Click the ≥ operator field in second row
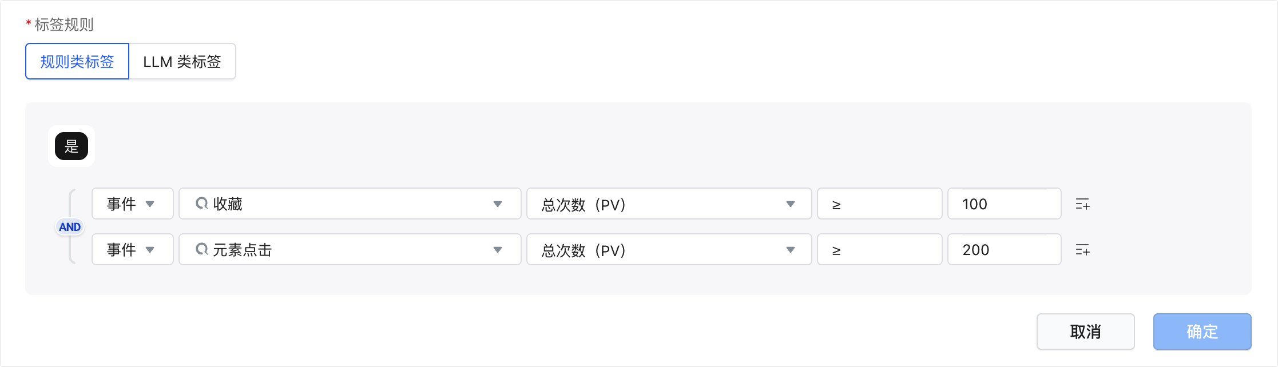 click(x=879, y=250)
